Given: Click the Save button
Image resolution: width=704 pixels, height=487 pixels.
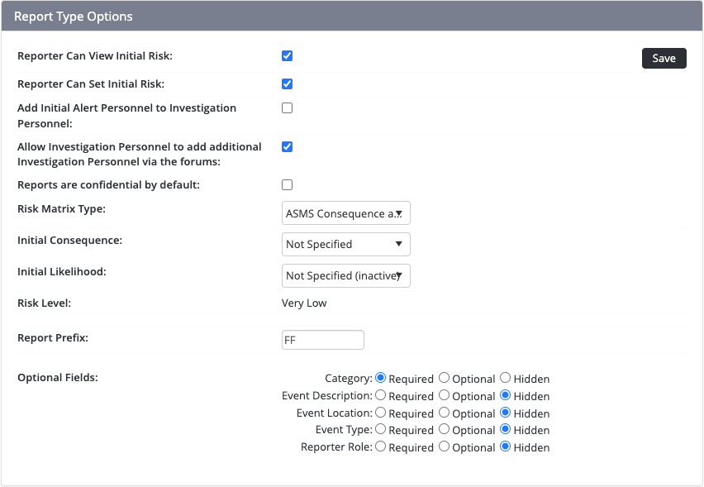Looking at the screenshot, I should 664,58.
